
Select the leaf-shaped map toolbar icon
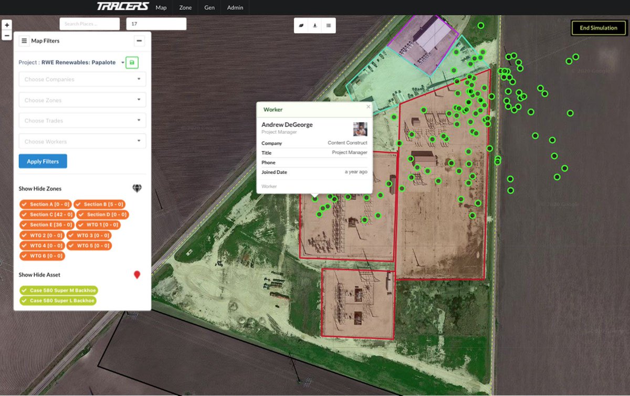pos(301,25)
